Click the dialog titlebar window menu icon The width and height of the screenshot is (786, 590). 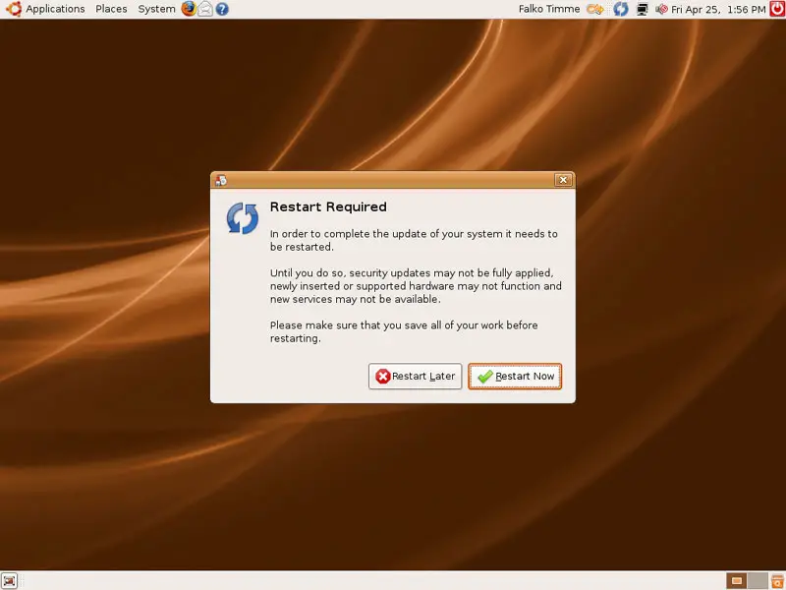[221, 180]
